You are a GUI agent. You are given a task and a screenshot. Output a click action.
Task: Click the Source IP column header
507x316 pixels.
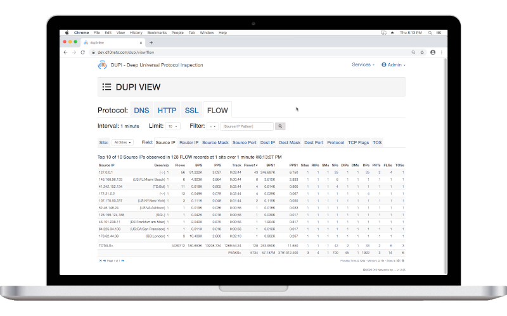click(x=106, y=165)
